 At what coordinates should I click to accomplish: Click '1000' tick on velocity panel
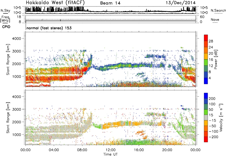16,135
